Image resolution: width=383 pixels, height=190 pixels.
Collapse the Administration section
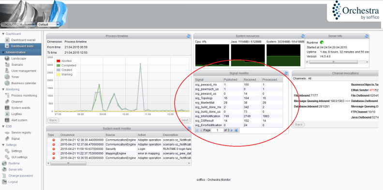coord(3,53)
